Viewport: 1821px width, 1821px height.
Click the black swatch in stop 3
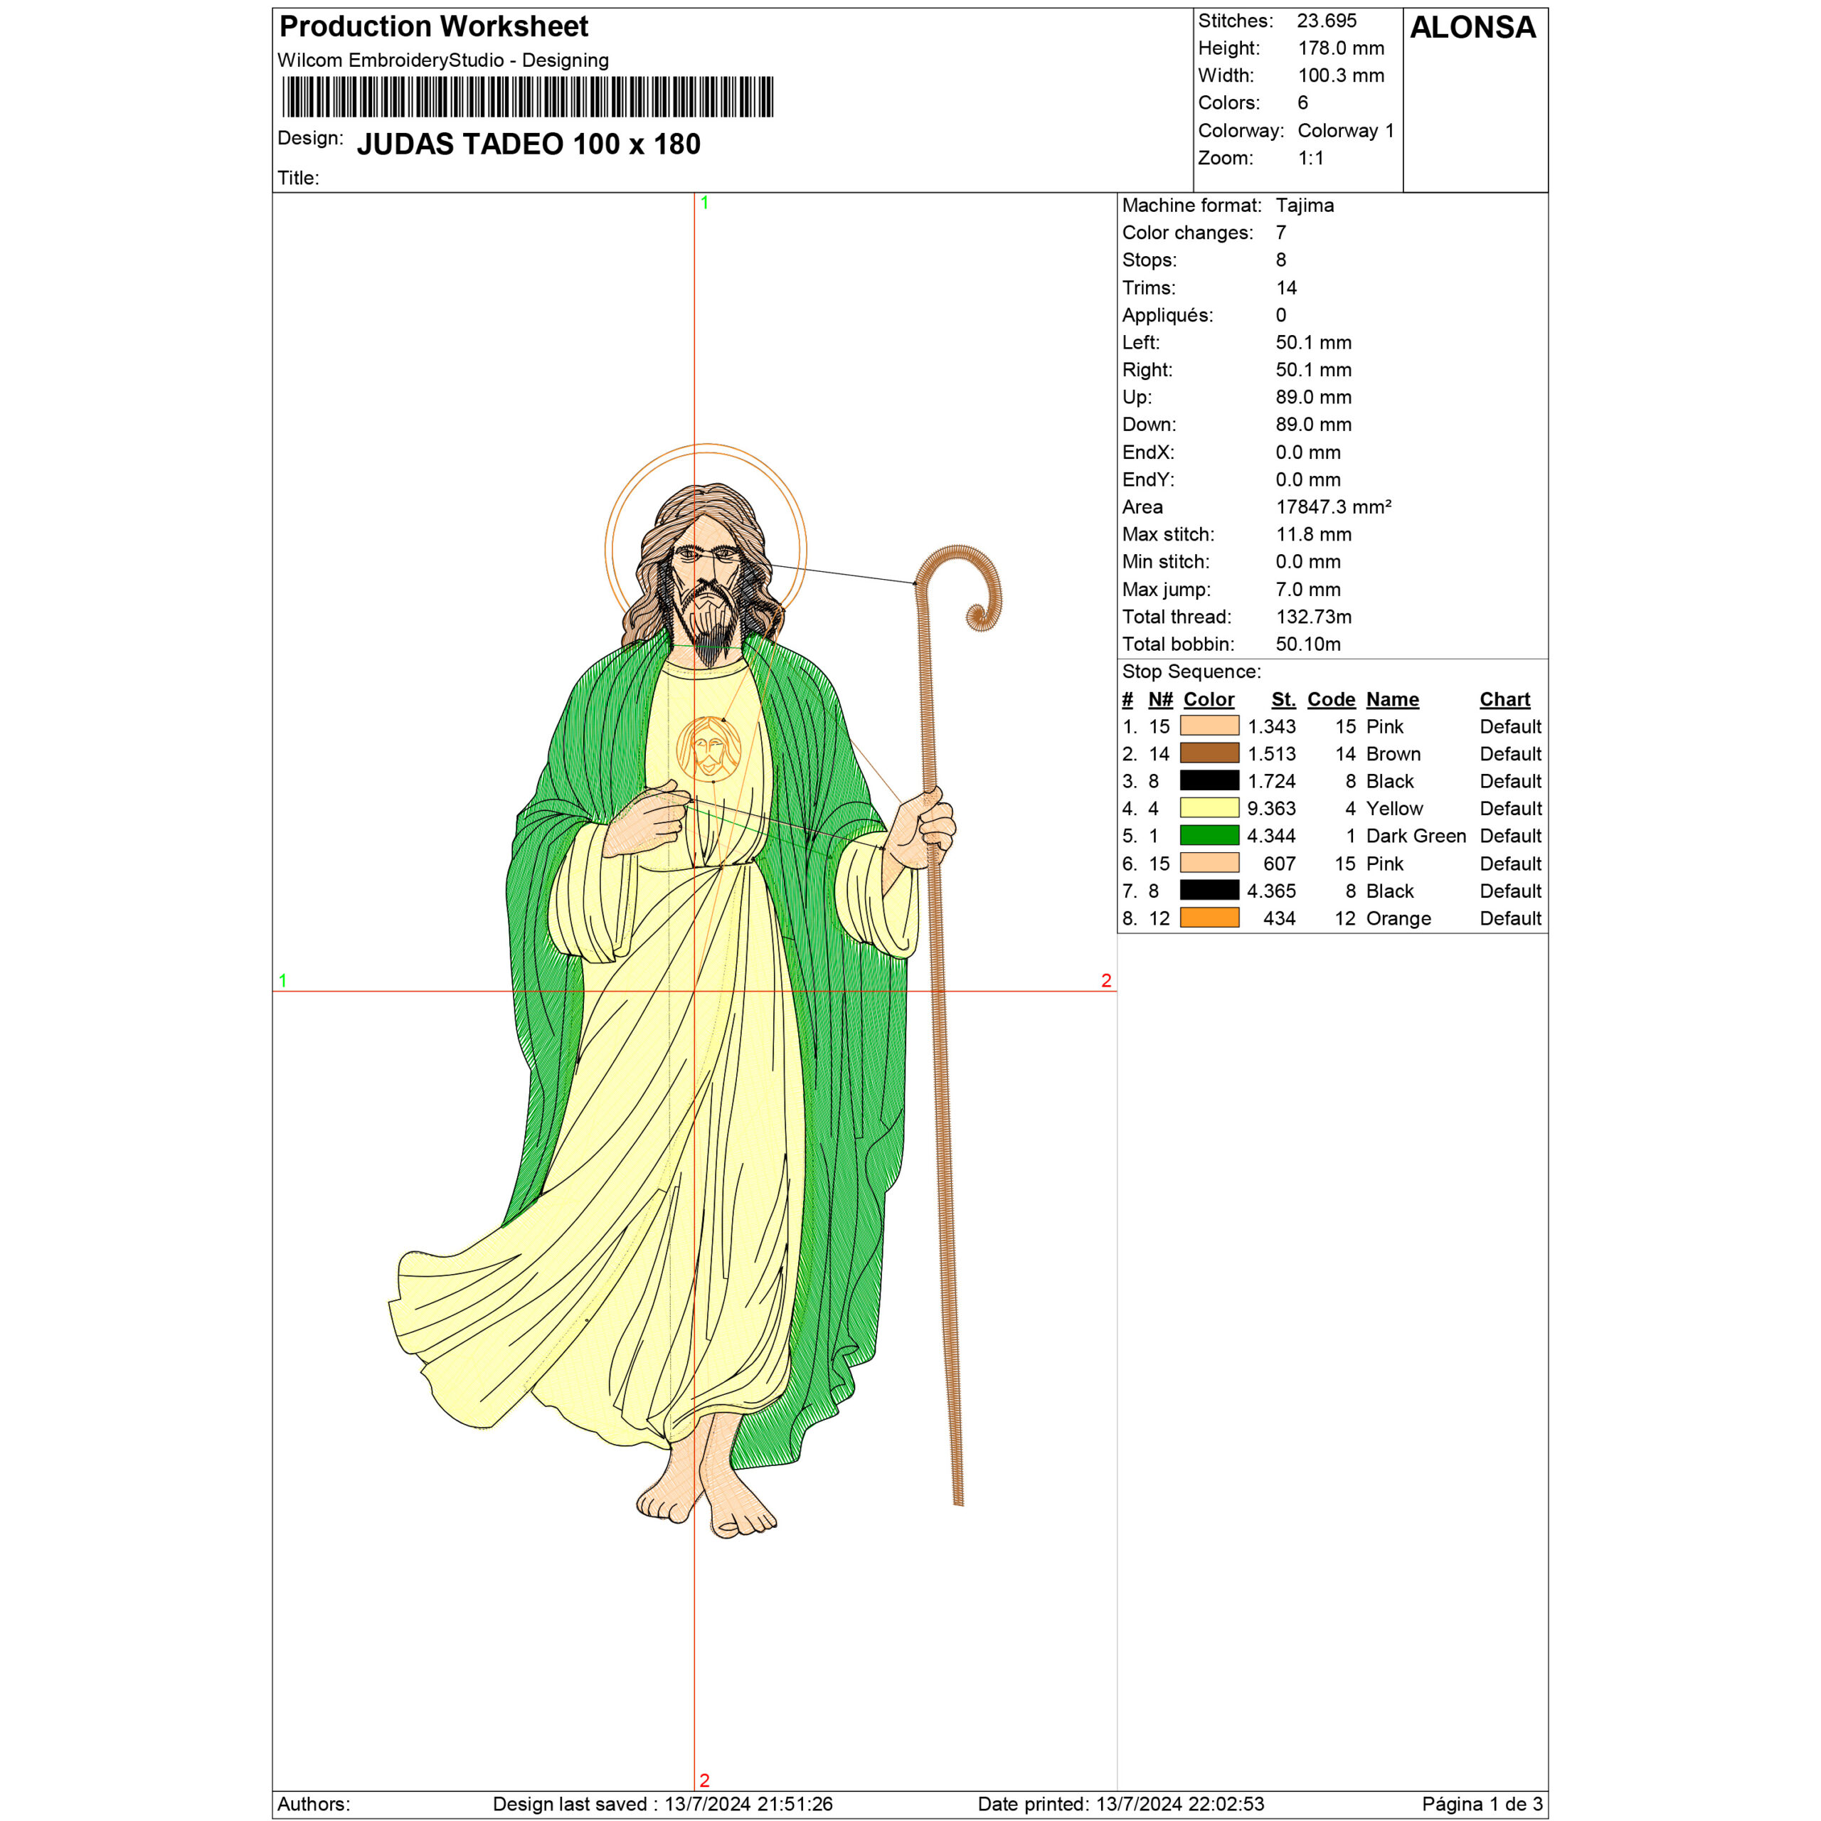point(1209,780)
